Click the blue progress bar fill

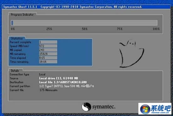12,23
